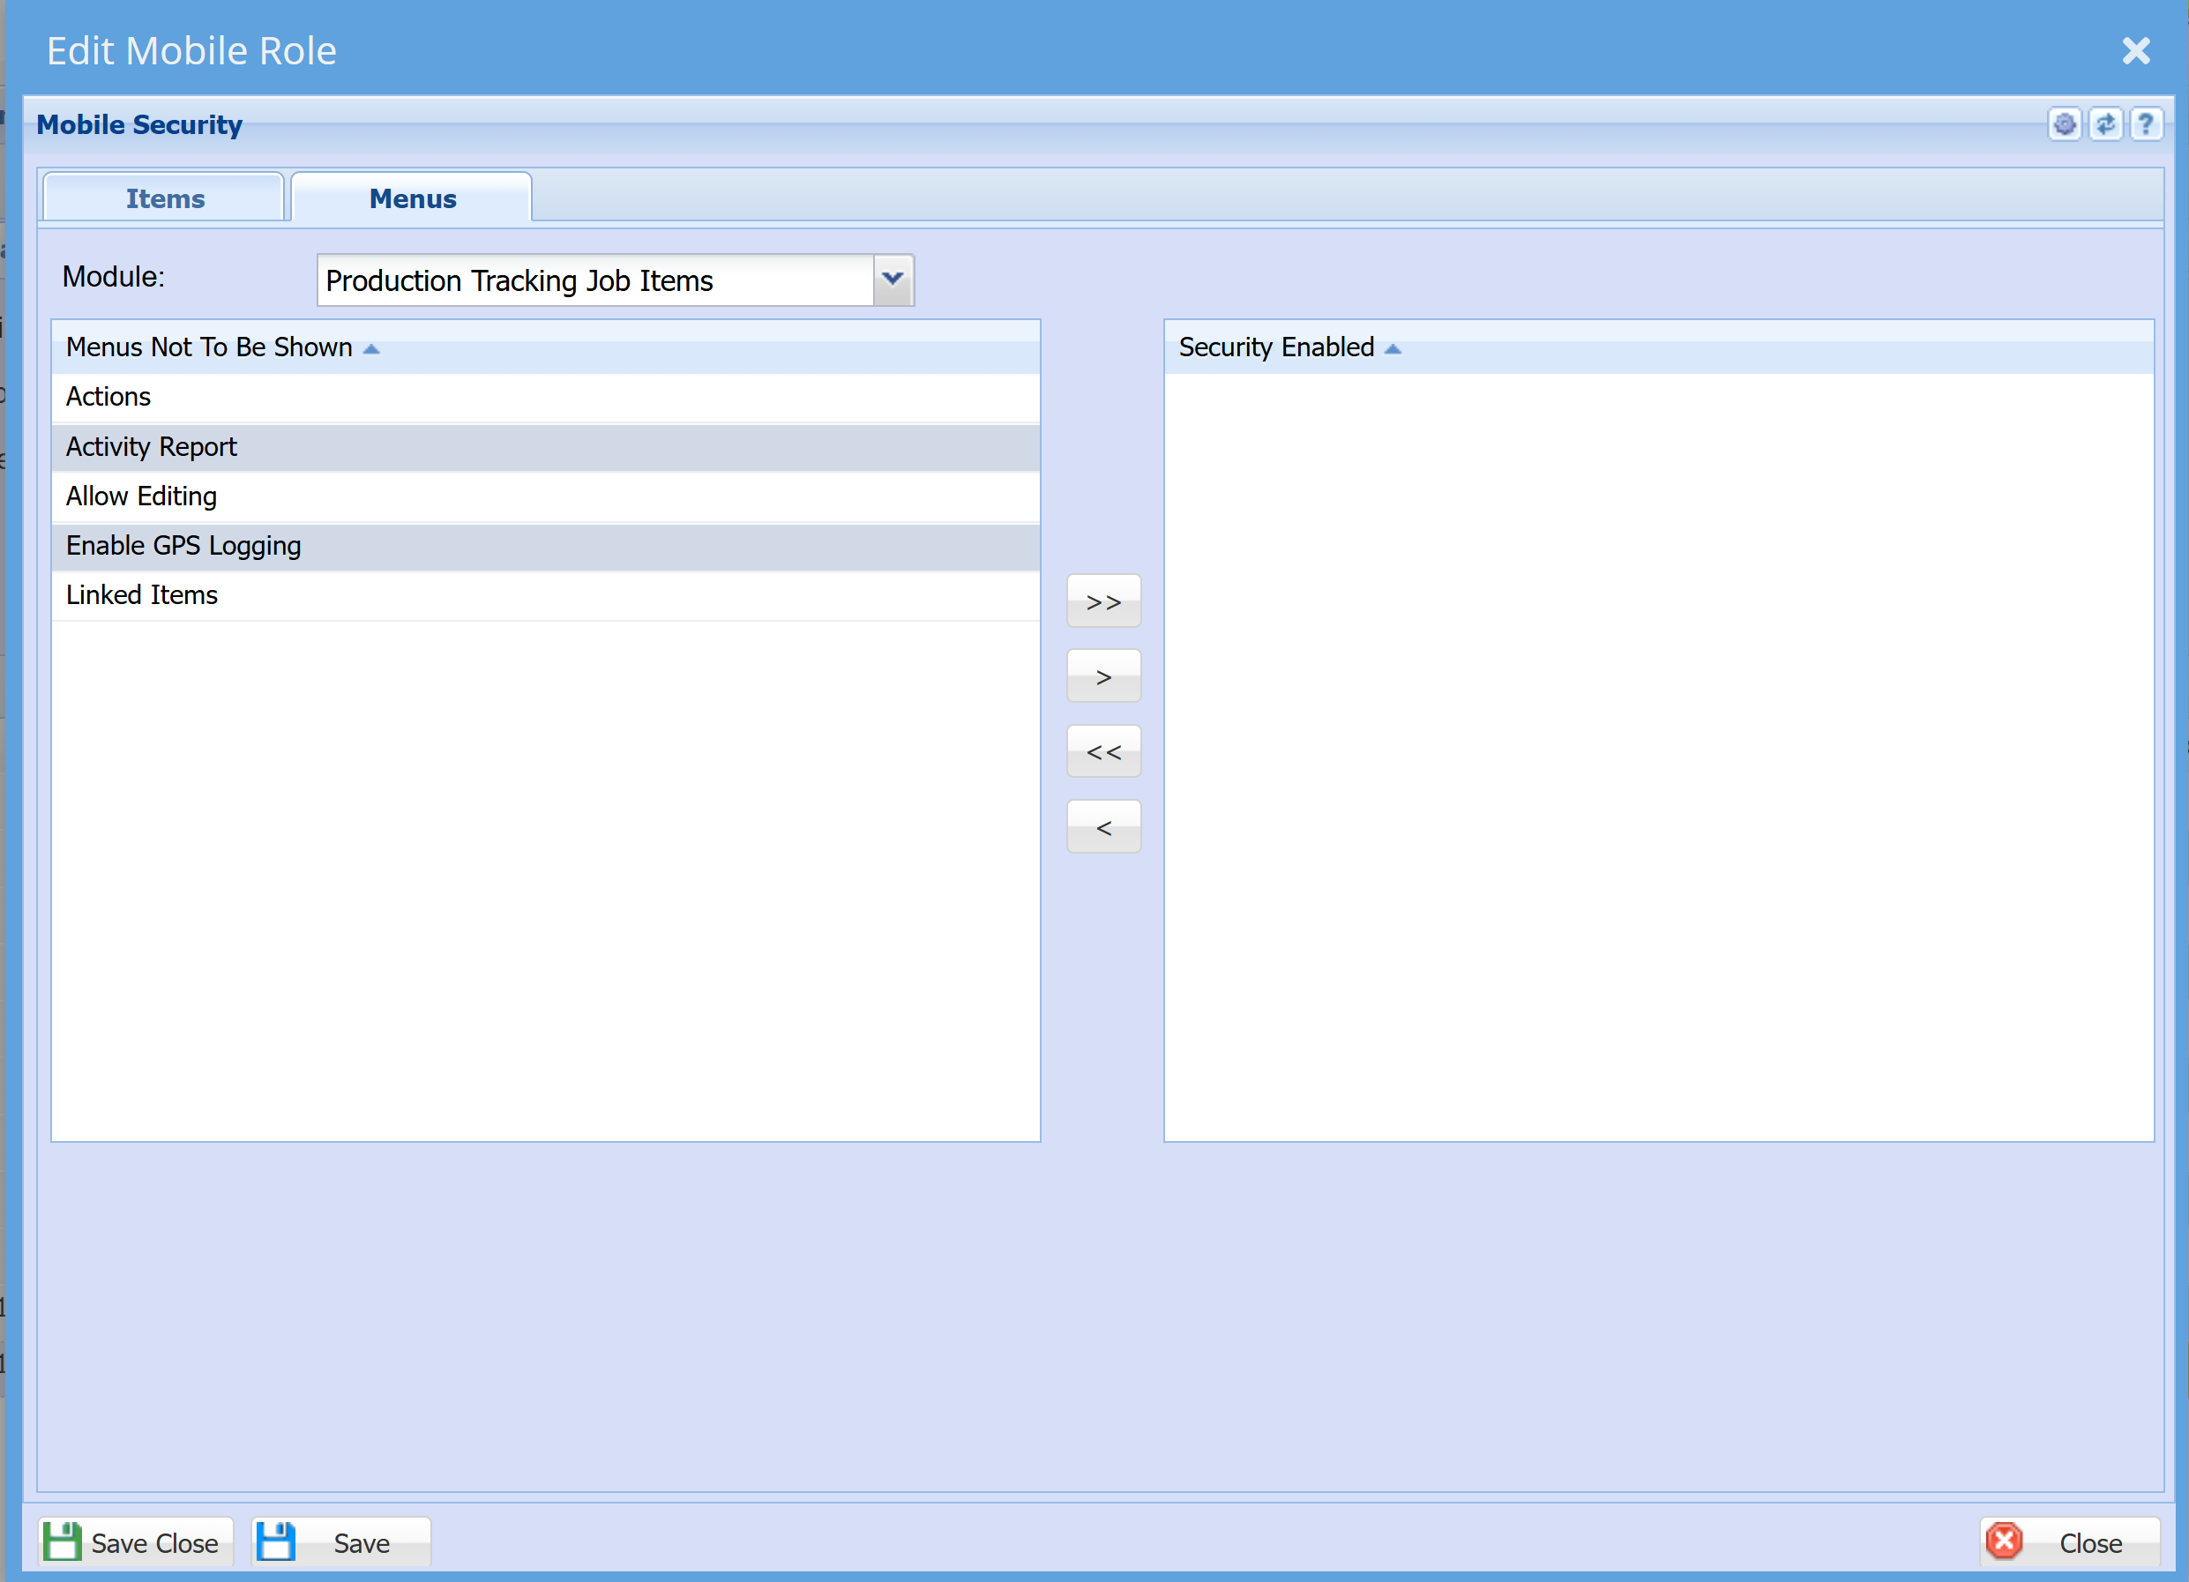
Task: Move selected menu left with < button
Action: click(x=1103, y=827)
